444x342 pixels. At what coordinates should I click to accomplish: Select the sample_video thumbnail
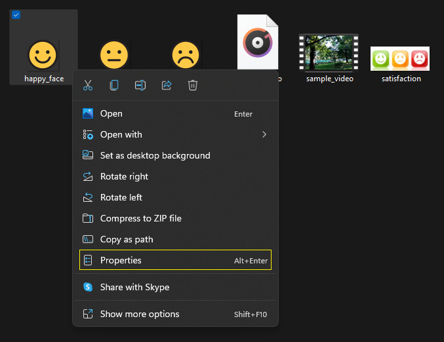pos(329,52)
